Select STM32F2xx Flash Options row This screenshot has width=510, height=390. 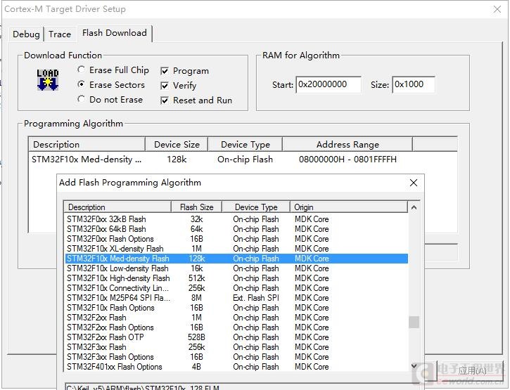(236, 327)
